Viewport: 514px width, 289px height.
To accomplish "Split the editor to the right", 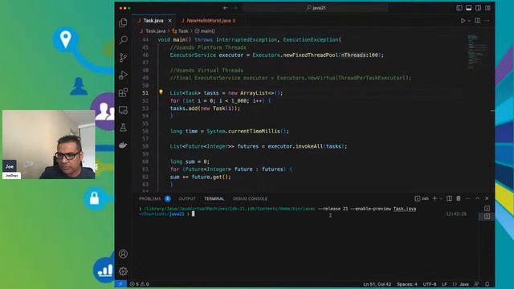I will [478, 21].
